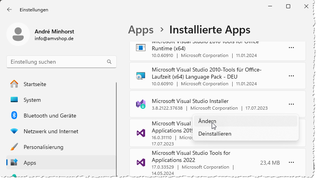
Task: Click the search magnifier icon
Action: pos(109,62)
